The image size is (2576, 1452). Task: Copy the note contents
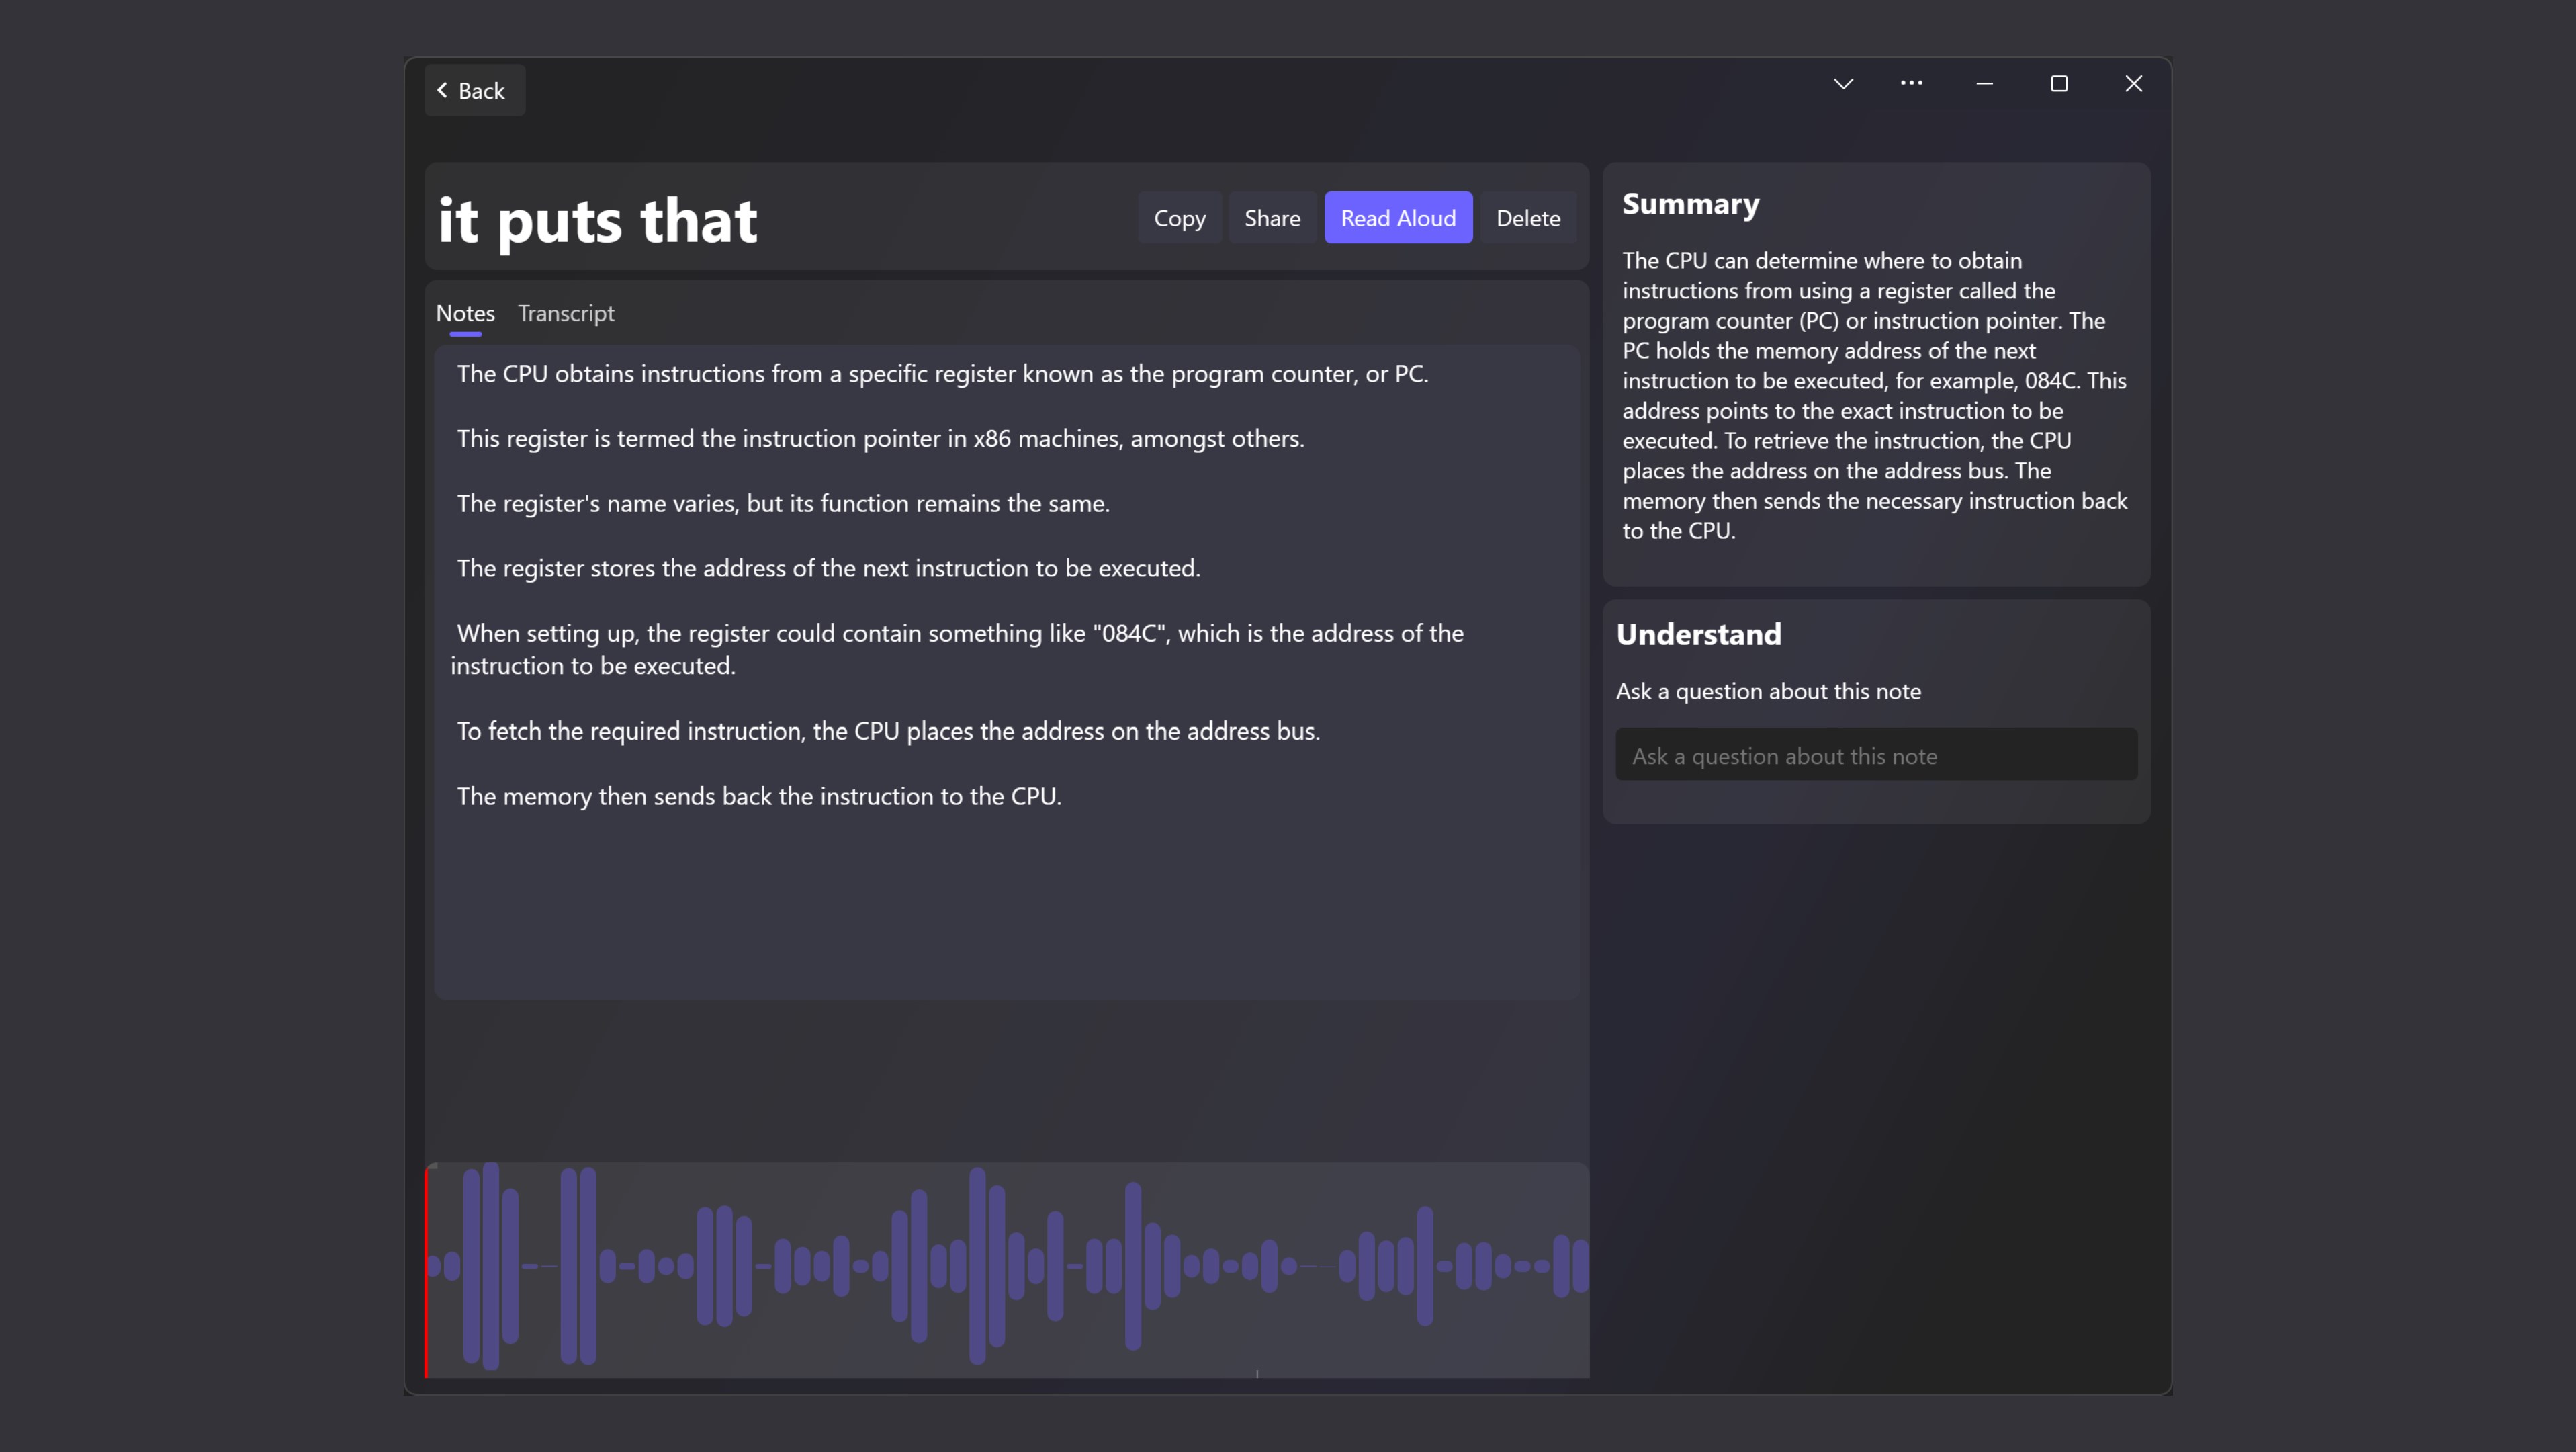click(1179, 218)
